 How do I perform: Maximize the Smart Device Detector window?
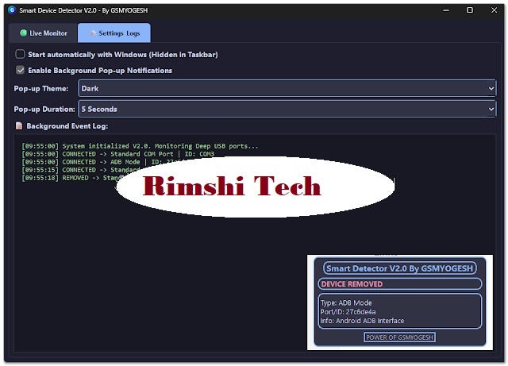point(470,10)
